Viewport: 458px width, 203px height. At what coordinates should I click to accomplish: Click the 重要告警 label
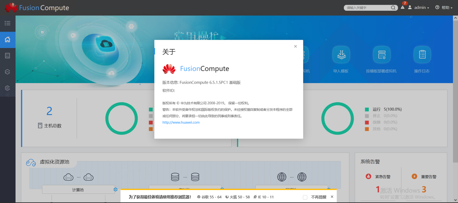tap(429, 177)
